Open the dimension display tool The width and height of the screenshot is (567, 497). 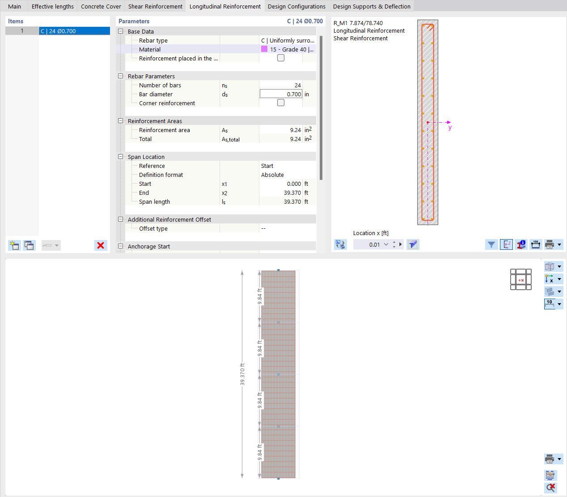(x=536, y=244)
